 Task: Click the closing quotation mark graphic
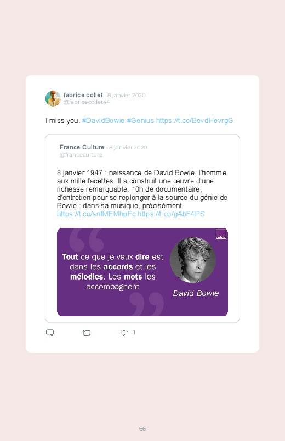pos(146,304)
